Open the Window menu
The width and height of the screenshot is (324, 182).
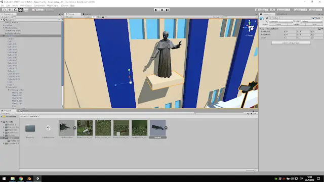click(64, 6)
